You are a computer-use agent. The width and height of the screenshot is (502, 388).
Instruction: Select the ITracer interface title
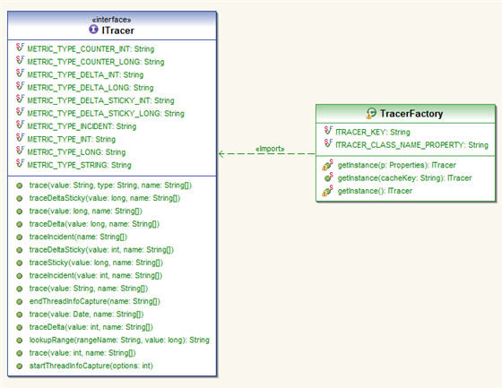[117, 30]
